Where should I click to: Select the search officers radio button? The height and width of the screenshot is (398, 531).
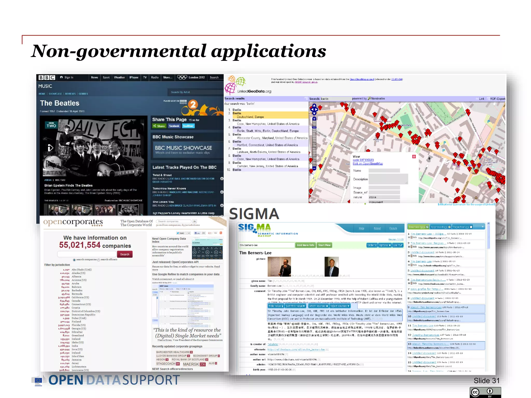[99, 260]
